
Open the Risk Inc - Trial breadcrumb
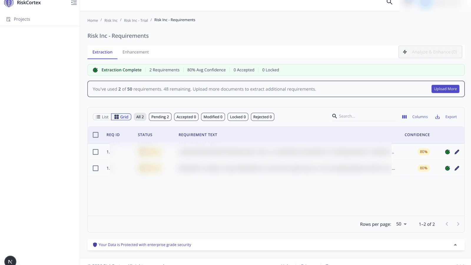[136, 20]
